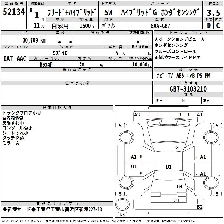
Task: Click the recycle deposit amount 10,060
Action: coord(139,64)
